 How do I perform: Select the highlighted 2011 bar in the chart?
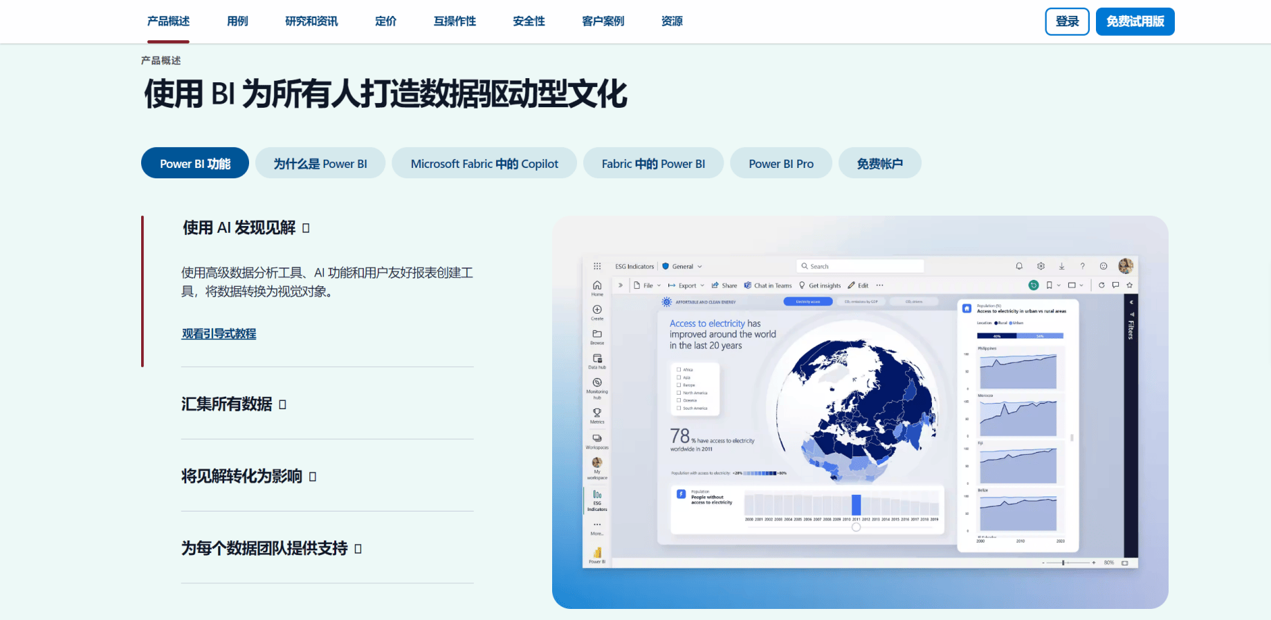(857, 504)
